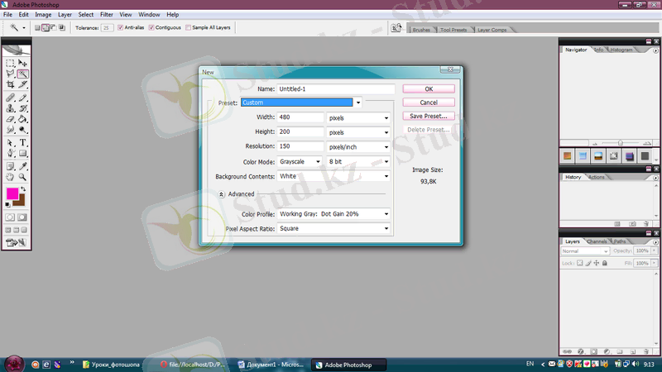Enable Sample All Layers checkbox
The width and height of the screenshot is (662, 372).
pos(189,27)
